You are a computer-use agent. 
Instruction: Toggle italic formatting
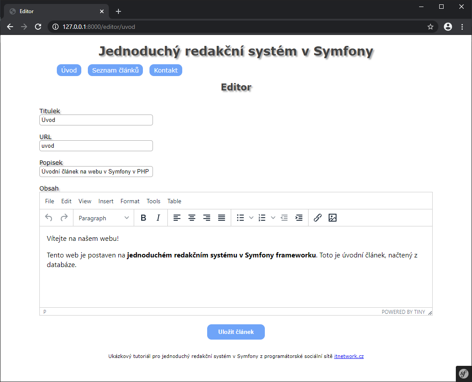(x=158, y=218)
